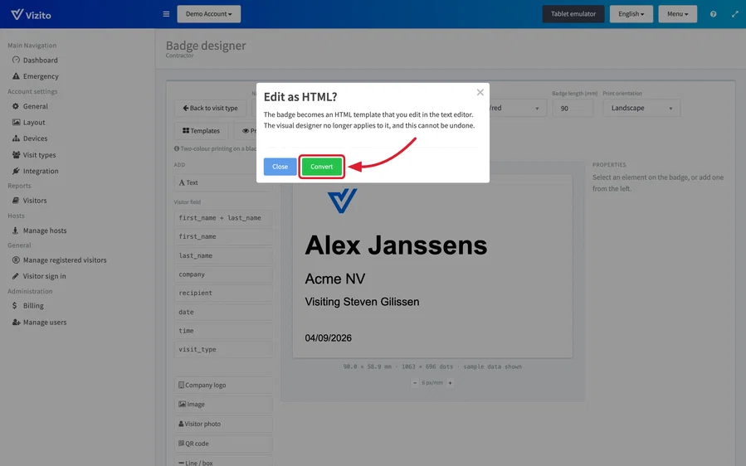Viewport: 746px width, 466px height.
Task: Open Manage registered visitors
Action: pos(59,260)
